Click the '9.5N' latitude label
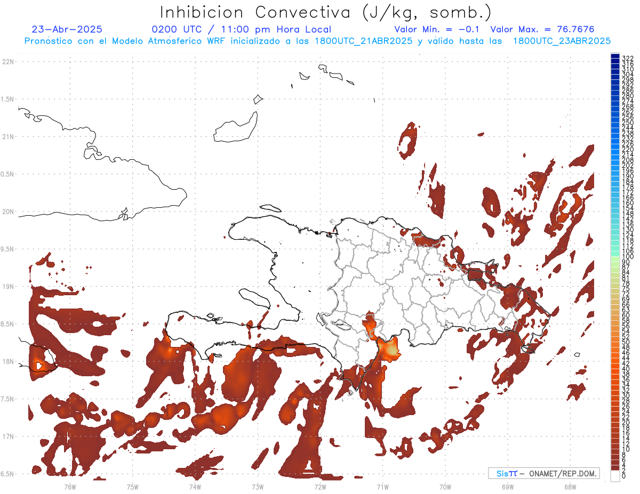Image resolution: width=640 pixels, height=494 pixels. point(8,249)
